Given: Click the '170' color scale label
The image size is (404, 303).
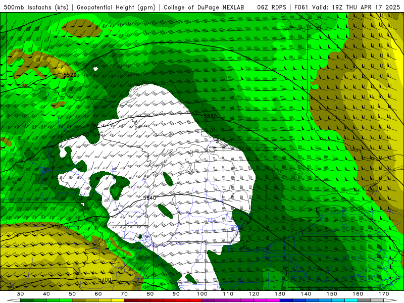Looking at the screenshot, I should (384, 294).
